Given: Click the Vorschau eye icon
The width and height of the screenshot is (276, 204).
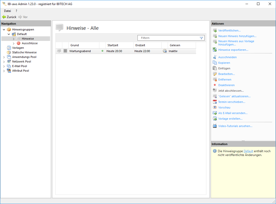Looking at the screenshot, I should click(x=215, y=107).
